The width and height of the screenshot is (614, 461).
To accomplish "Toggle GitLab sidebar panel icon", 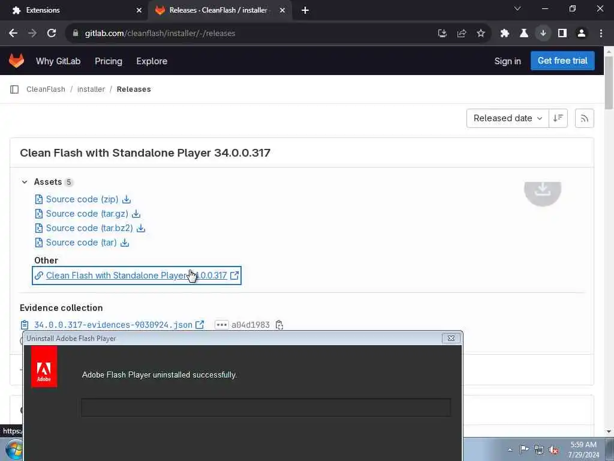I will [14, 89].
